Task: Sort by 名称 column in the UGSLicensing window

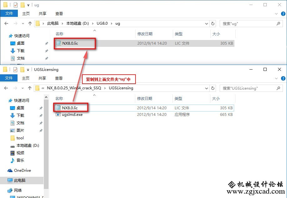Action: 59,98
